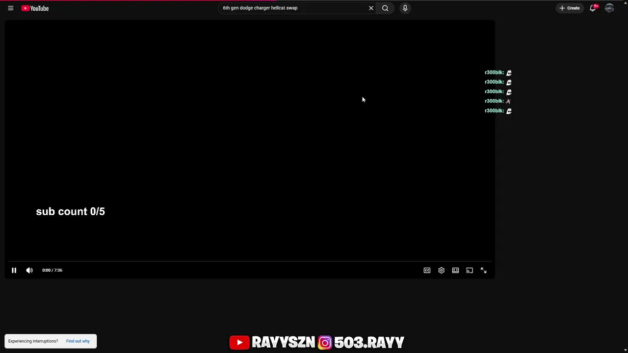
Task: Enter full screen mode
Action: tap(483, 270)
